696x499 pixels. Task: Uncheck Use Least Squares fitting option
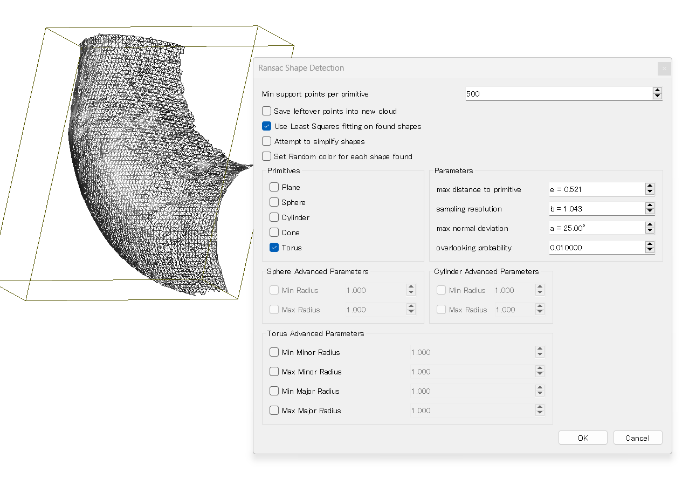point(267,126)
